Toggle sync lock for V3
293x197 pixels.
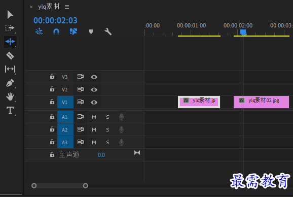pos(81,77)
